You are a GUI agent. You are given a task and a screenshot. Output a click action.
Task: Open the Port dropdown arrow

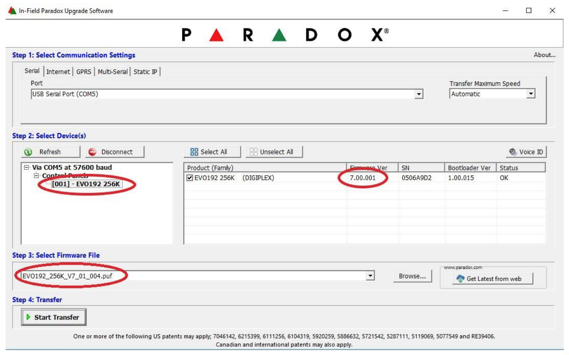click(x=419, y=94)
